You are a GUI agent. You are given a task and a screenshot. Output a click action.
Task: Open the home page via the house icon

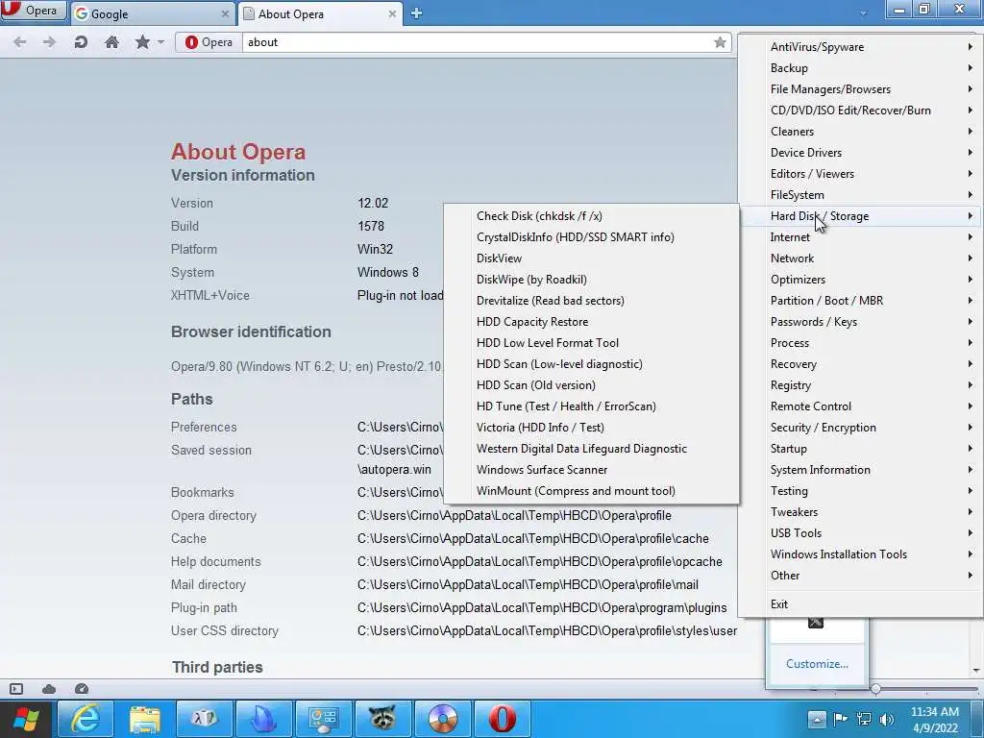111,42
